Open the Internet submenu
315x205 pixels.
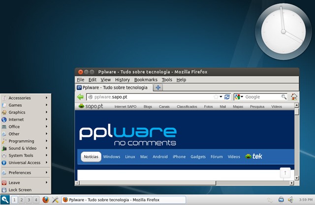[25, 119]
